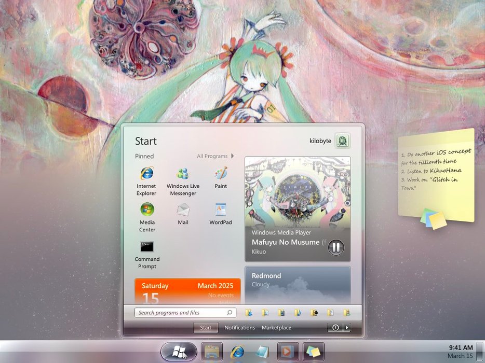
Task: Open the folder icon with a document page
Action: coord(330,313)
